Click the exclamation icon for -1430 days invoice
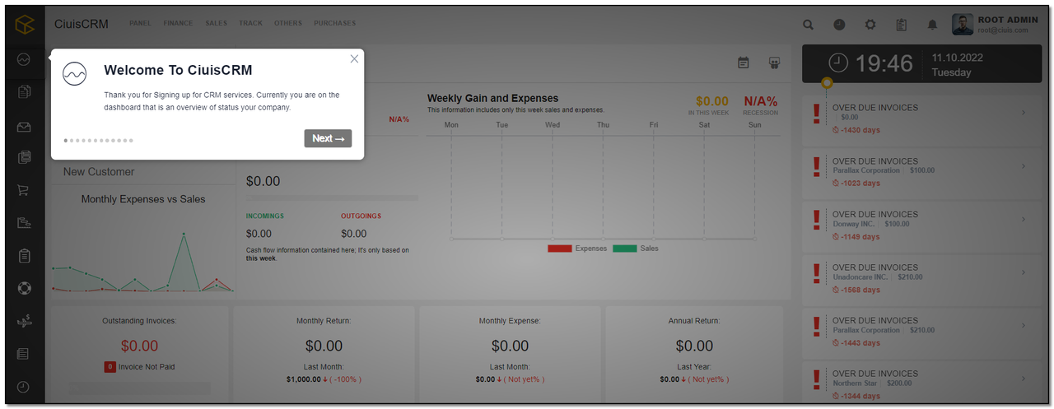1054x409 pixels. point(816,114)
